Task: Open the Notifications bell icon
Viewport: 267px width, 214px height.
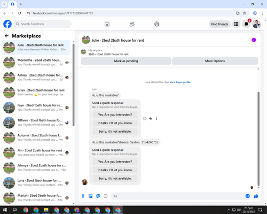Action: click(x=246, y=24)
